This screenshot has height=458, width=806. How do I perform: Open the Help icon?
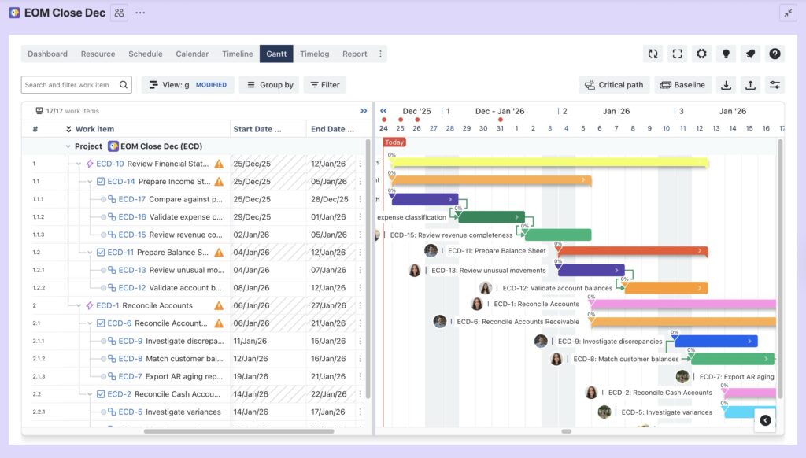tap(775, 54)
